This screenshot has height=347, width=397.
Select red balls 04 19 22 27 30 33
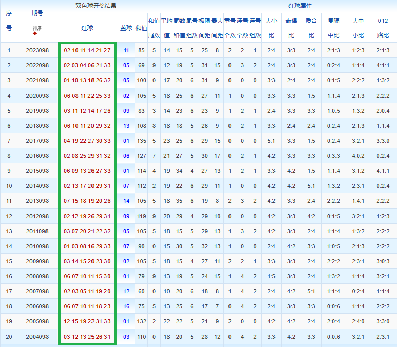(x=87, y=141)
